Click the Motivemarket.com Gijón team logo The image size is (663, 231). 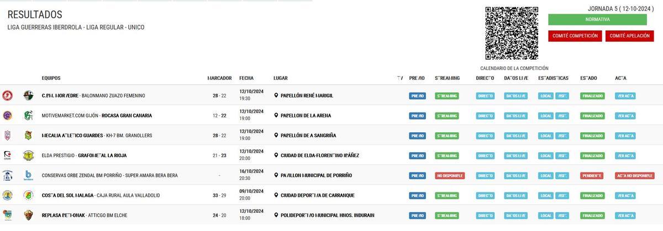tap(7, 115)
